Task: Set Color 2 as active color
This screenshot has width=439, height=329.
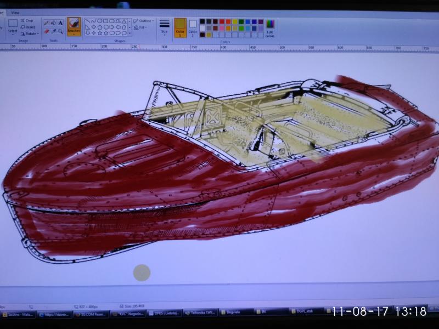Action: [193, 27]
